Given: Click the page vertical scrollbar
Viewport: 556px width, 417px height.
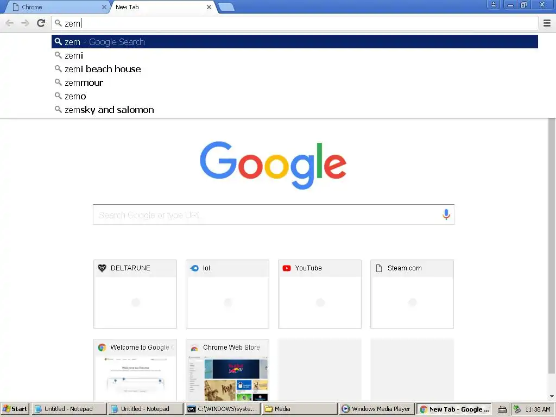Looking at the screenshot, I should 552,246.
